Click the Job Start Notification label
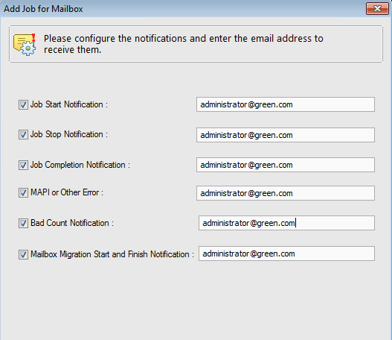Viewport: 392px width, 340px height. point(69,104)
